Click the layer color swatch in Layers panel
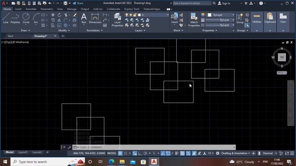The image size is (296, 166). (x=139, y=15)
